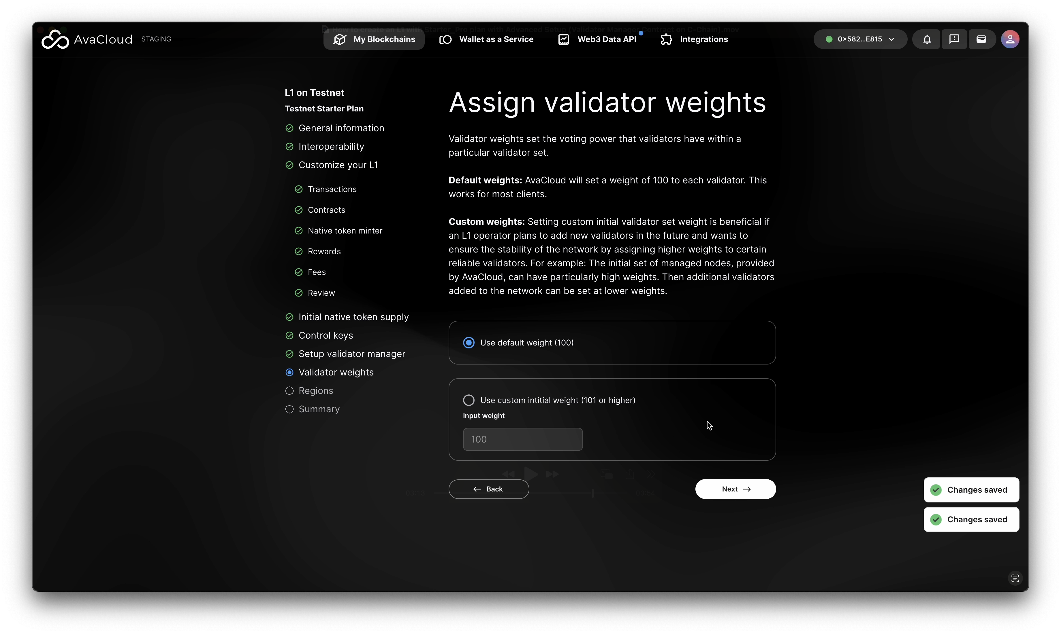
Task: Expand the wallet address 0x582...E815 dropdown
Action: click(x=860, y=39)
